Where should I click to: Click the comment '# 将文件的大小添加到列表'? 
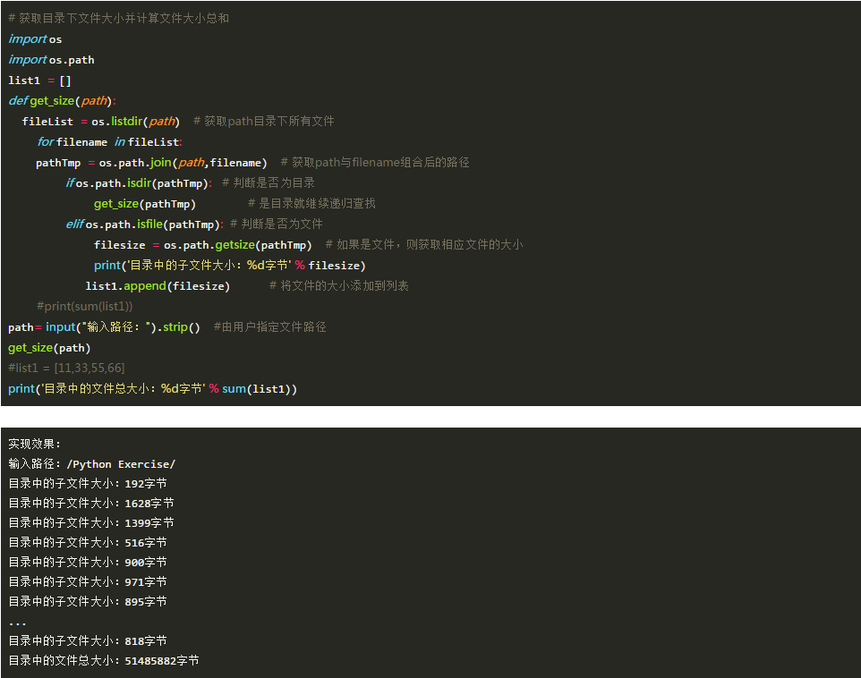(x=339, y=286)
